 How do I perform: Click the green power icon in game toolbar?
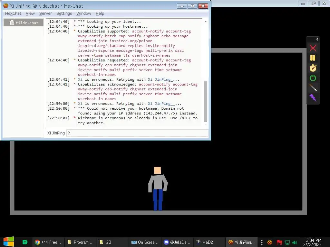pos(313,78)
